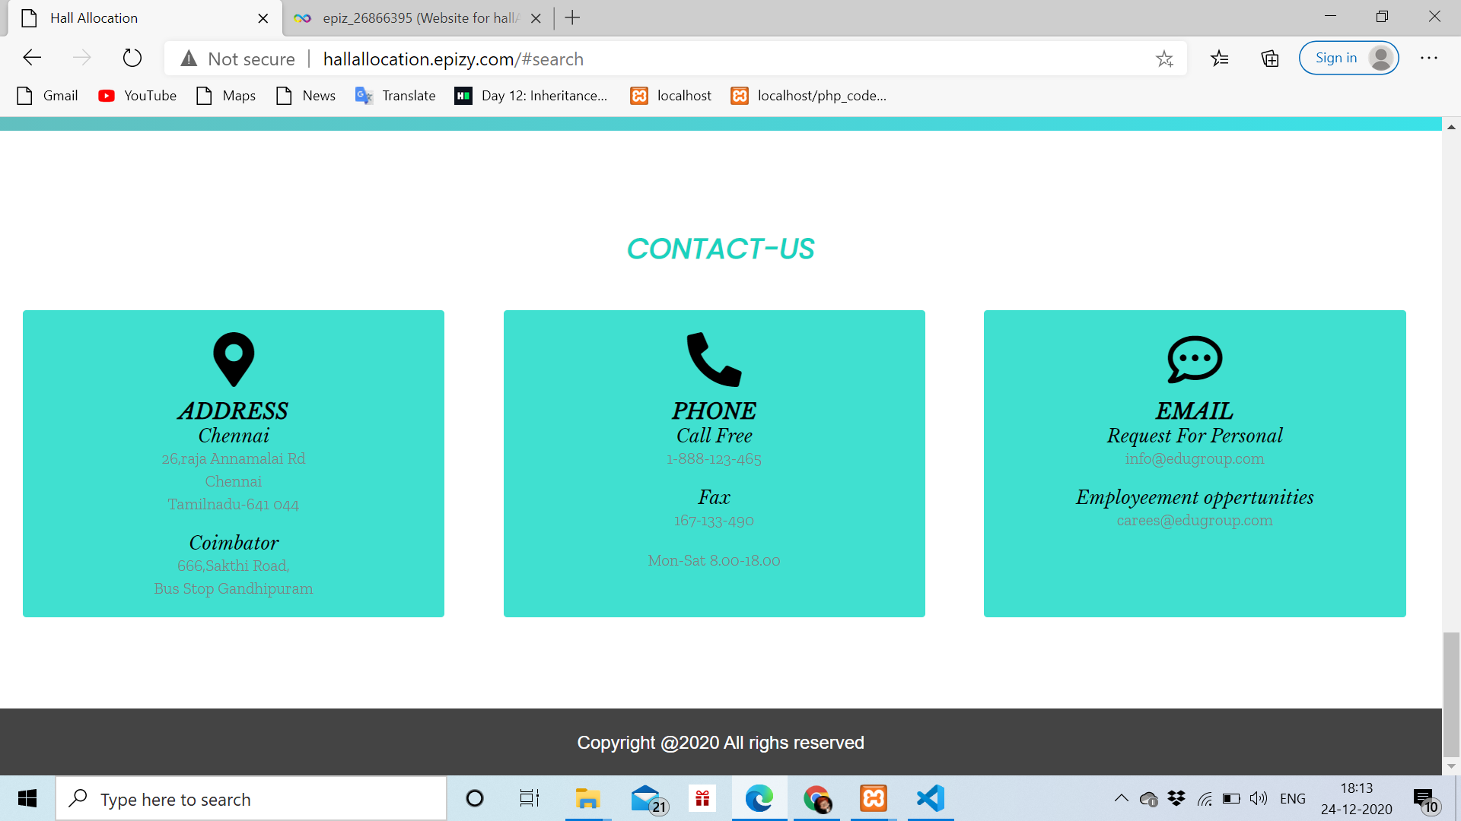
Task: Go back using the back arrow
Action: click(x=32, y=58)
